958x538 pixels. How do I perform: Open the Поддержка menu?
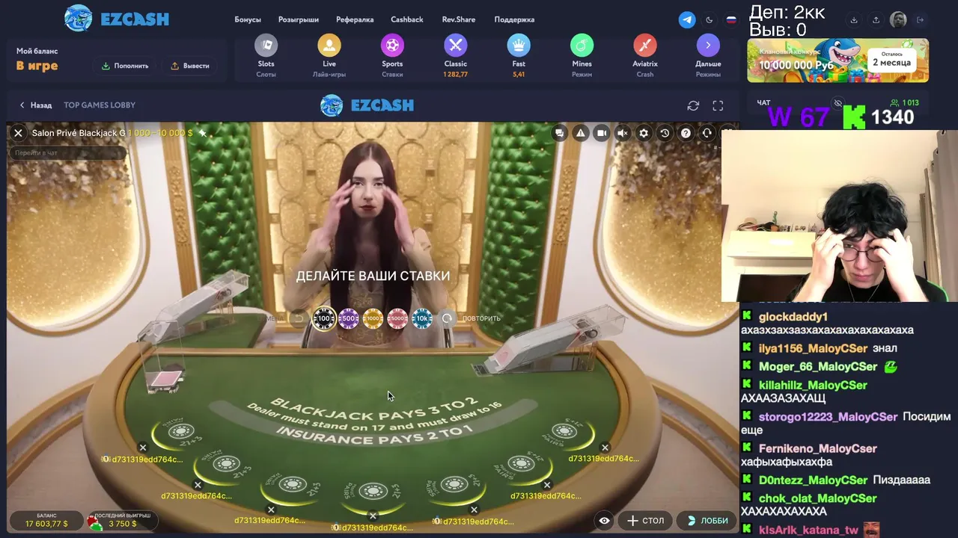tap(514, 19)
